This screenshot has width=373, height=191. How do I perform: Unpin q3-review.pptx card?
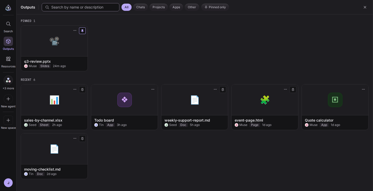[82, 31]
